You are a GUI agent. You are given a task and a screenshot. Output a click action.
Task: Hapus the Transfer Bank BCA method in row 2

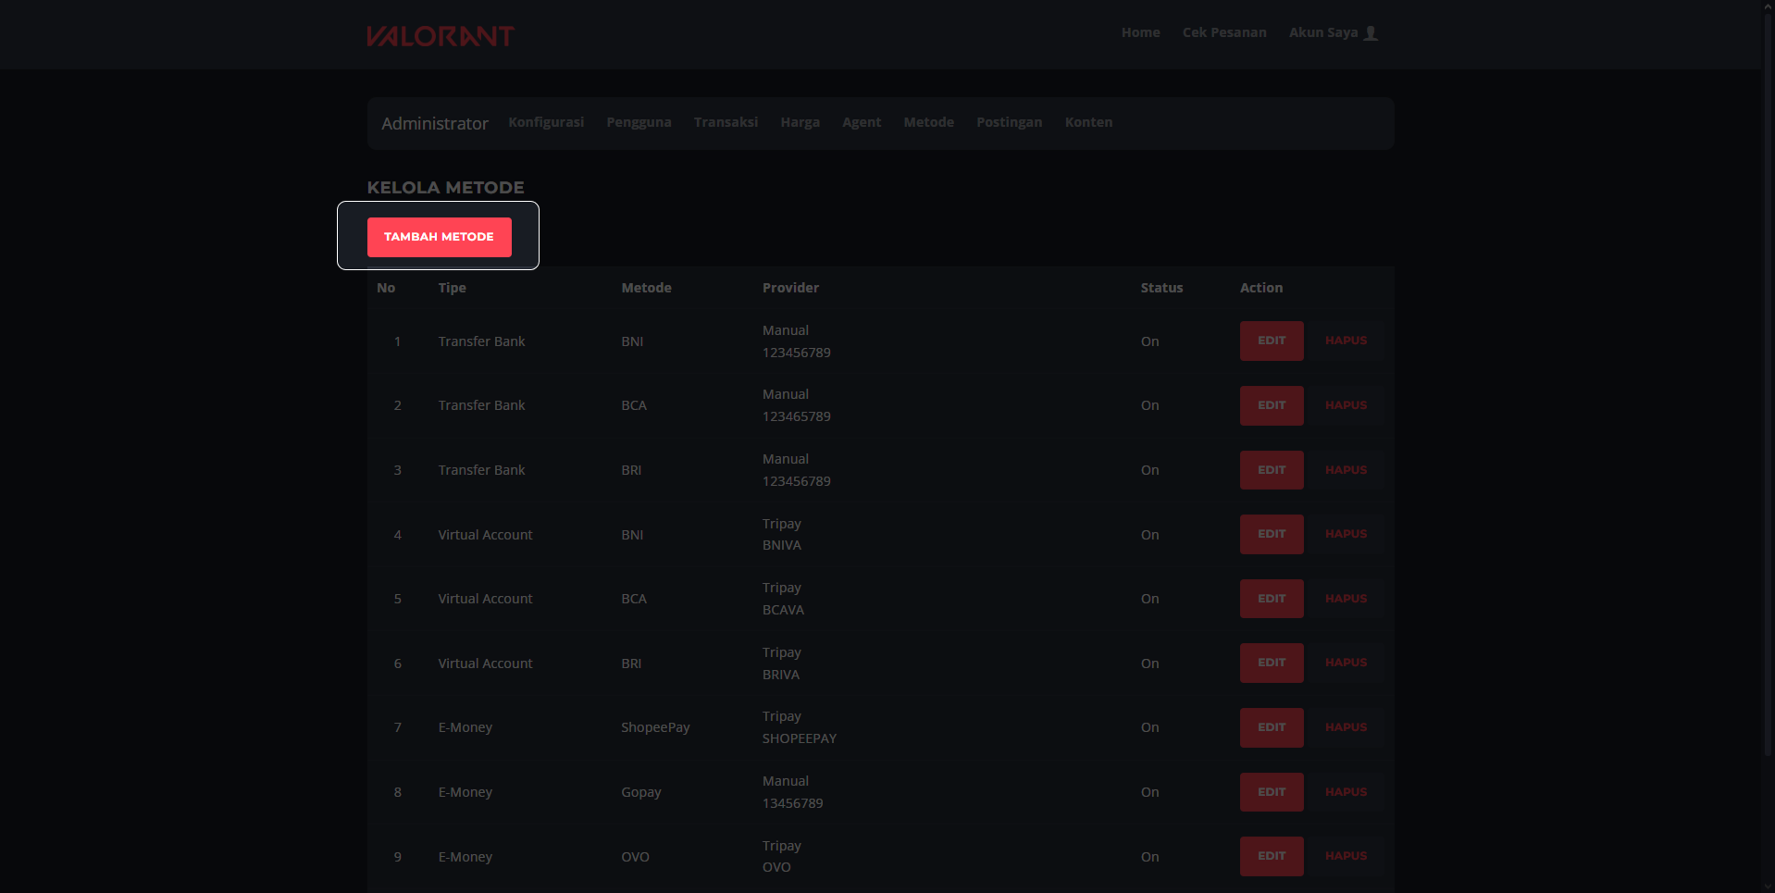1346,405
